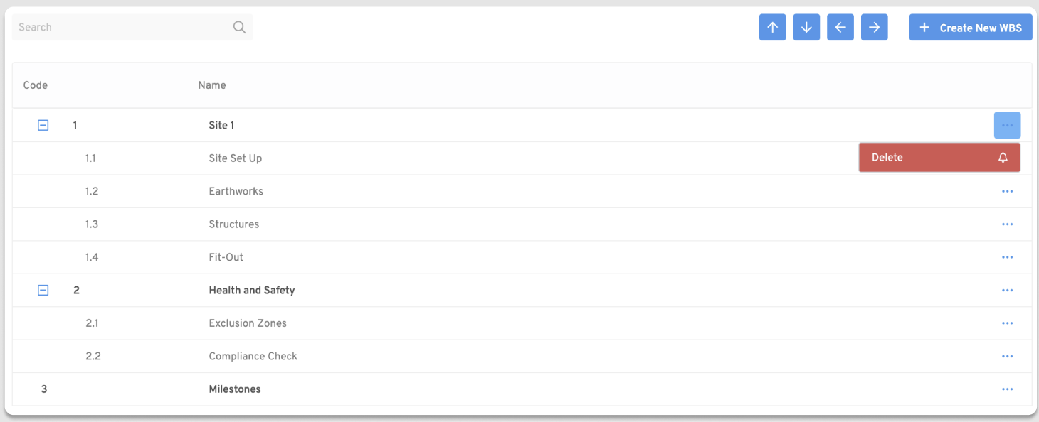Click the move up arrow button
Screen dimensions: 1039x422
point(772,28)
